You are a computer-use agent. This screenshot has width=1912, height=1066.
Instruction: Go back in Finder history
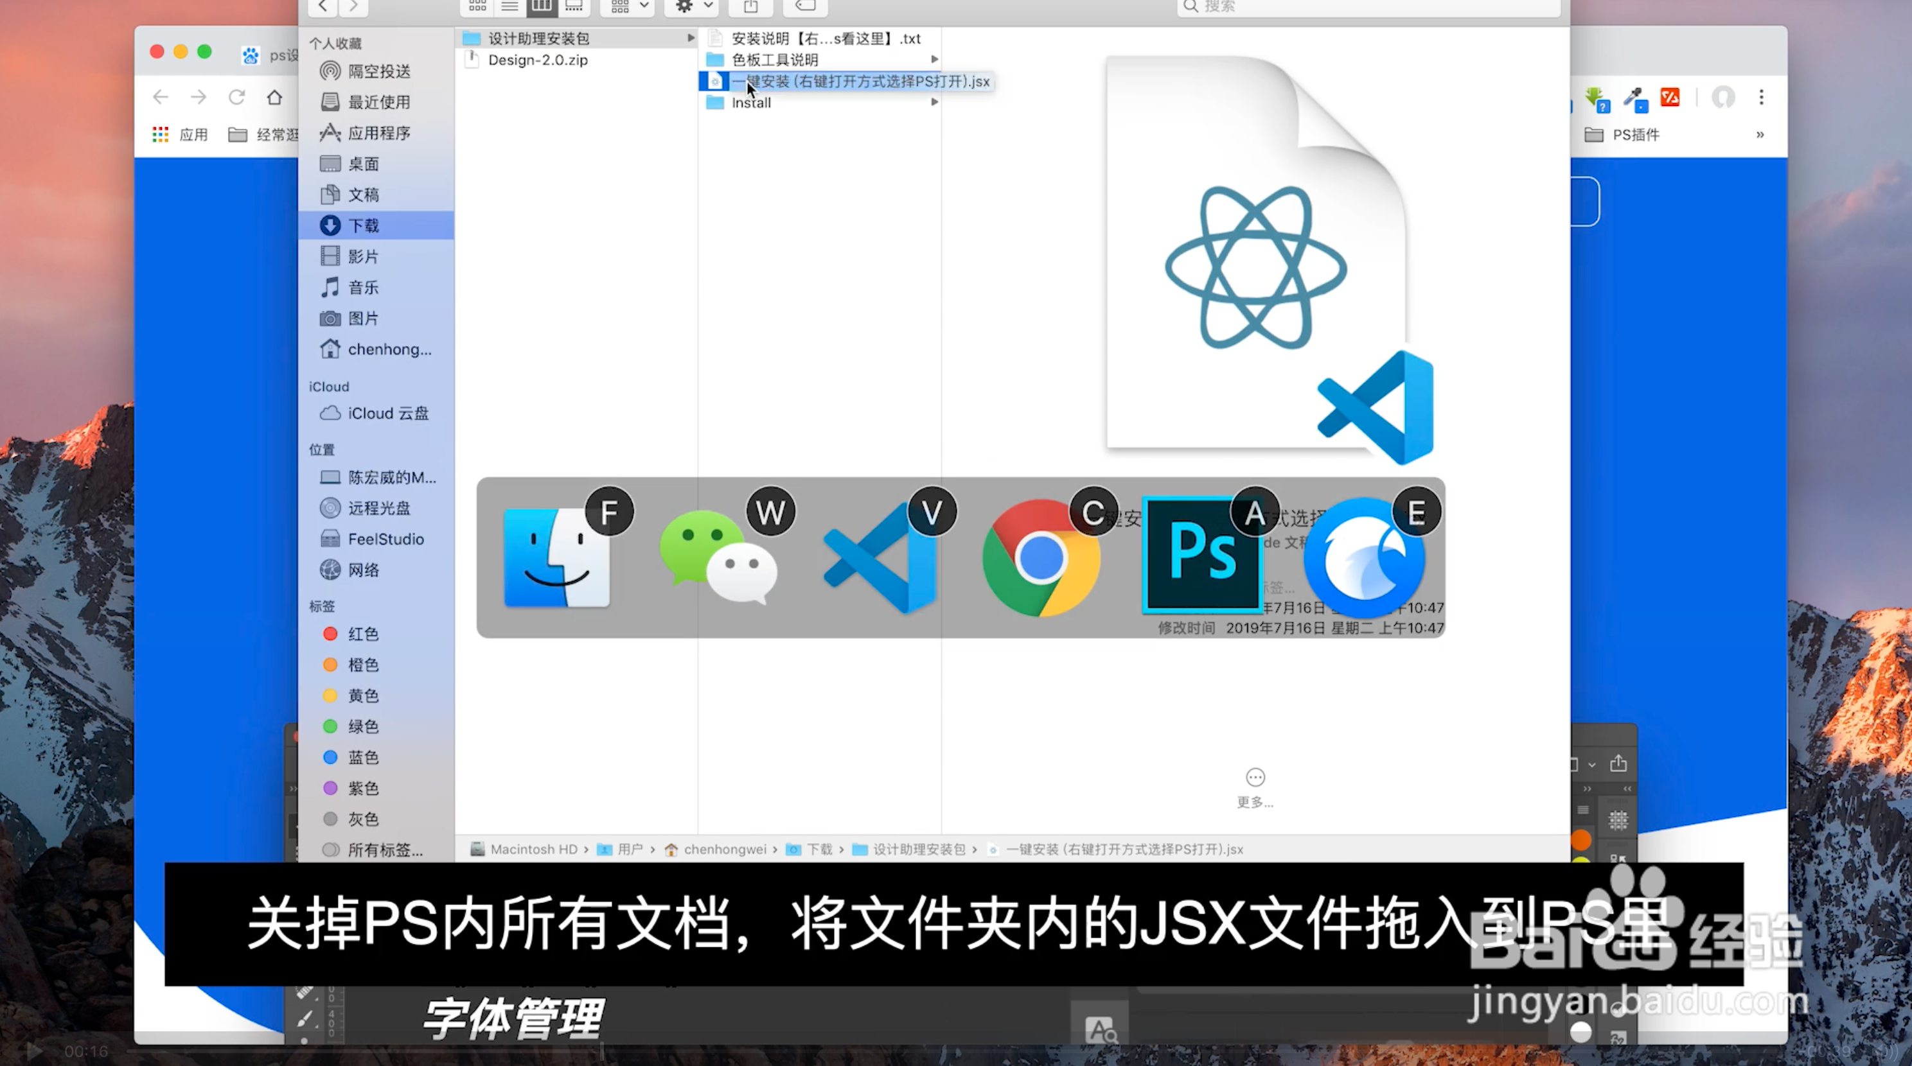pos(323,6)
